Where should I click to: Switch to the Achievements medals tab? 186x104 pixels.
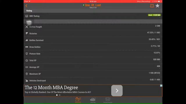[x=108, y=100]
